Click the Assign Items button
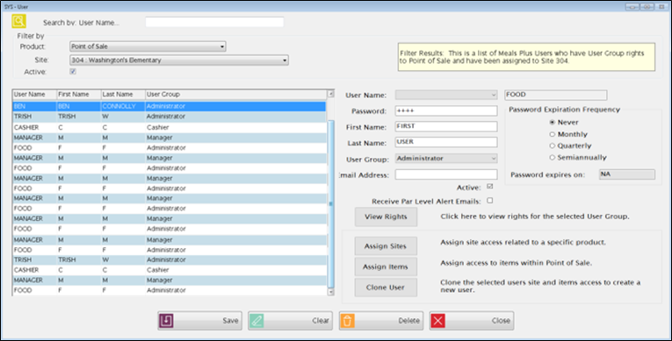 click(386, 267)
